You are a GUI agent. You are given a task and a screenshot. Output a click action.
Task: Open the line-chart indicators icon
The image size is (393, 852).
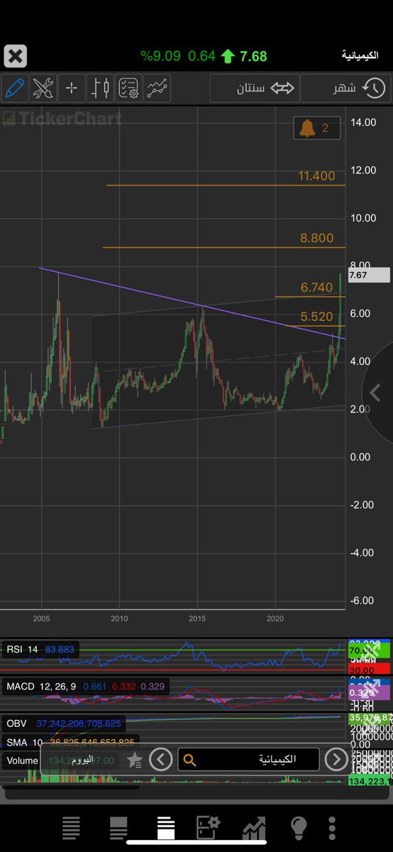tap(157, 88)
